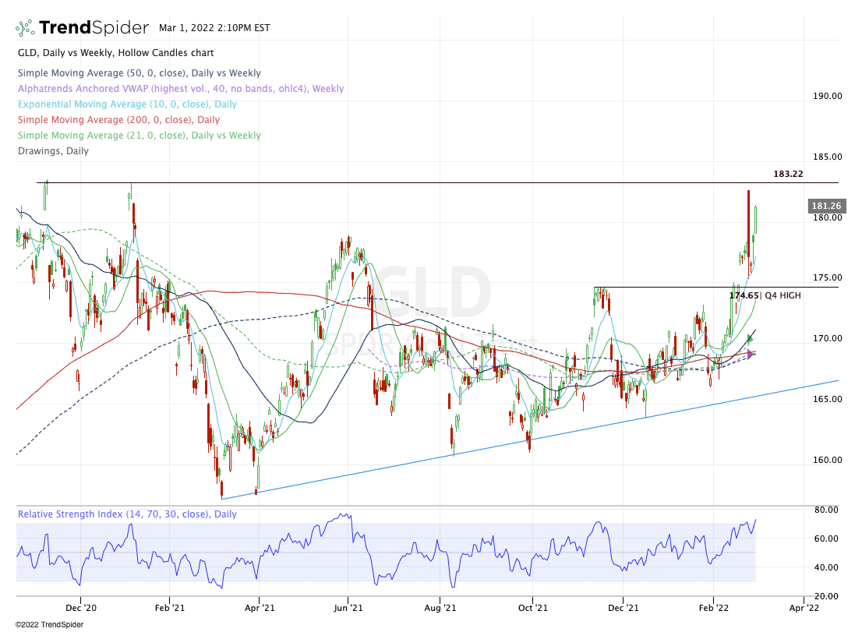Image resolution: width=862 pixels, height=632 pixels.
Task: Select the green Simple Moving Average 21 legend
Action: pos(139,136)
